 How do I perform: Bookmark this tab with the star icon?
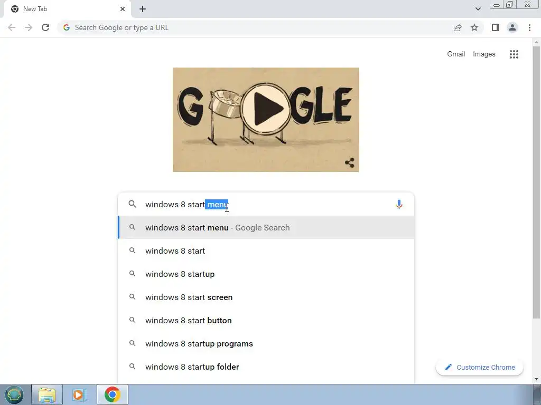pyautogui.click(x=474, y=27)
